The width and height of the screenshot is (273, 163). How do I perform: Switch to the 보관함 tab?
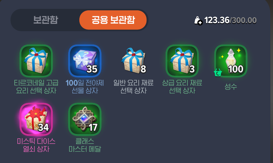(x=46, y=20)
